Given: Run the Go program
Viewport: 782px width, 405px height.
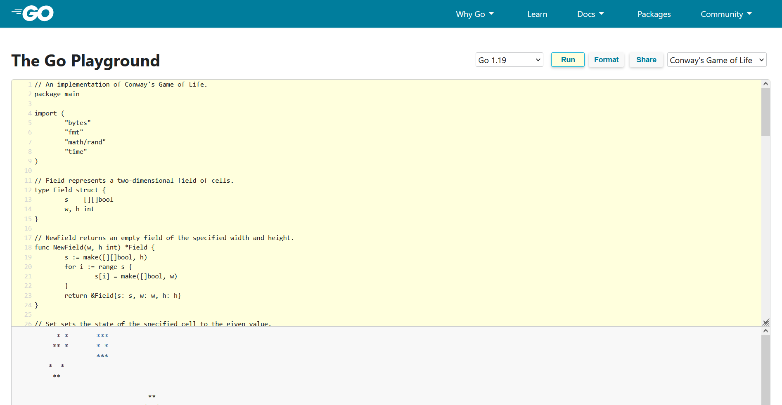Looking at the screenshot, I should click(567, 59).
